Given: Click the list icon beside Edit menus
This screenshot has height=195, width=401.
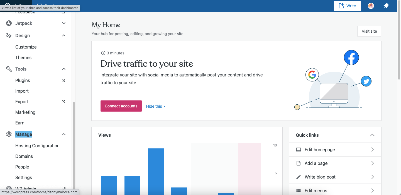Looking at the screenshot, I should (x=299, y=191).
